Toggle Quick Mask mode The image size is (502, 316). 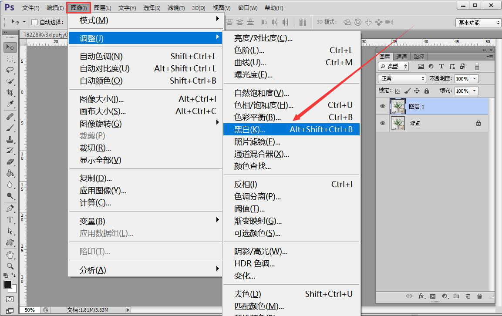[10, 299]
